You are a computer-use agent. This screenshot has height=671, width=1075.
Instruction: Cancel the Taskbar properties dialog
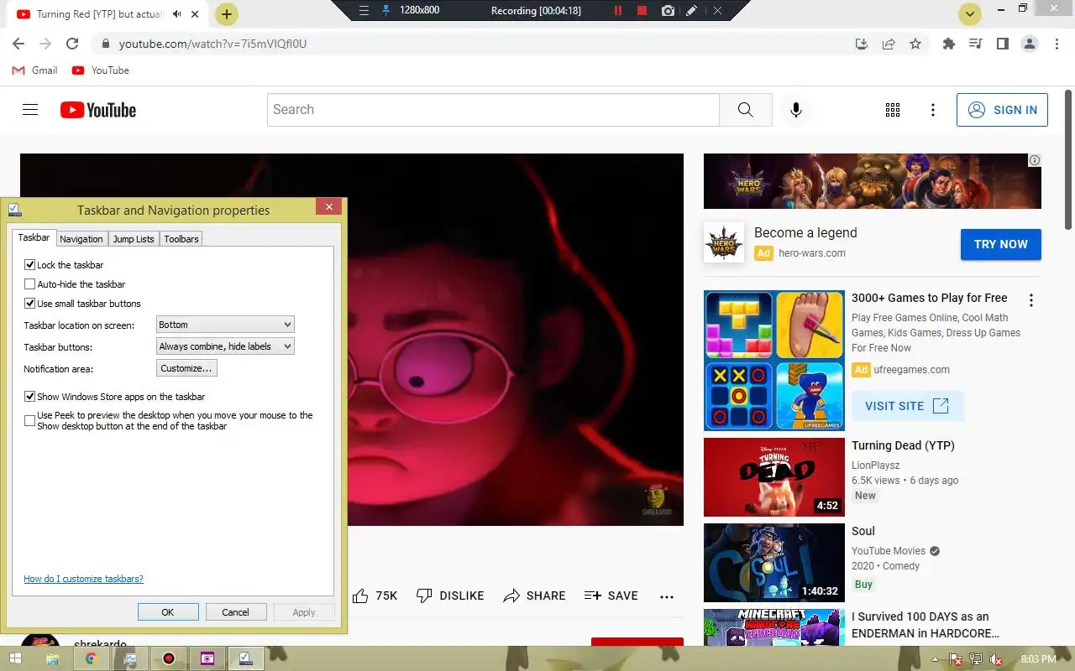236,612
